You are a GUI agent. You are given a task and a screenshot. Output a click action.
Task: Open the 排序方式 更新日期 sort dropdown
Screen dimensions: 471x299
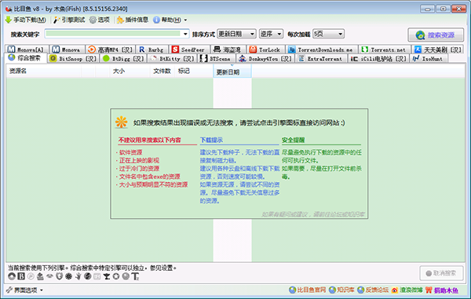tap(237, 34)
